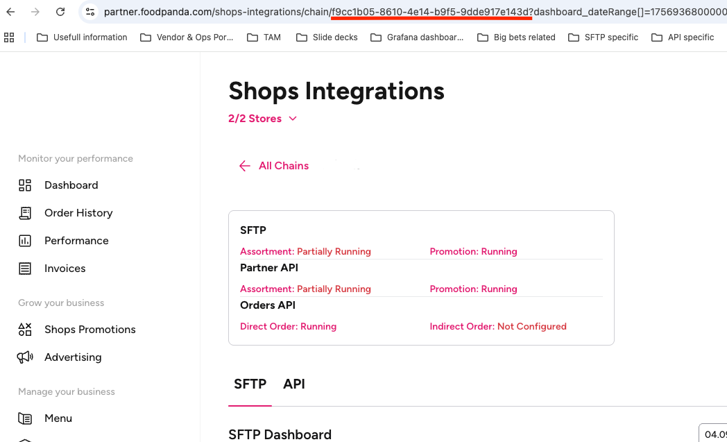The height and width of the screenshot is (442, 727).
Task: Go back to All Chains
Action: [x=274, y=166]
